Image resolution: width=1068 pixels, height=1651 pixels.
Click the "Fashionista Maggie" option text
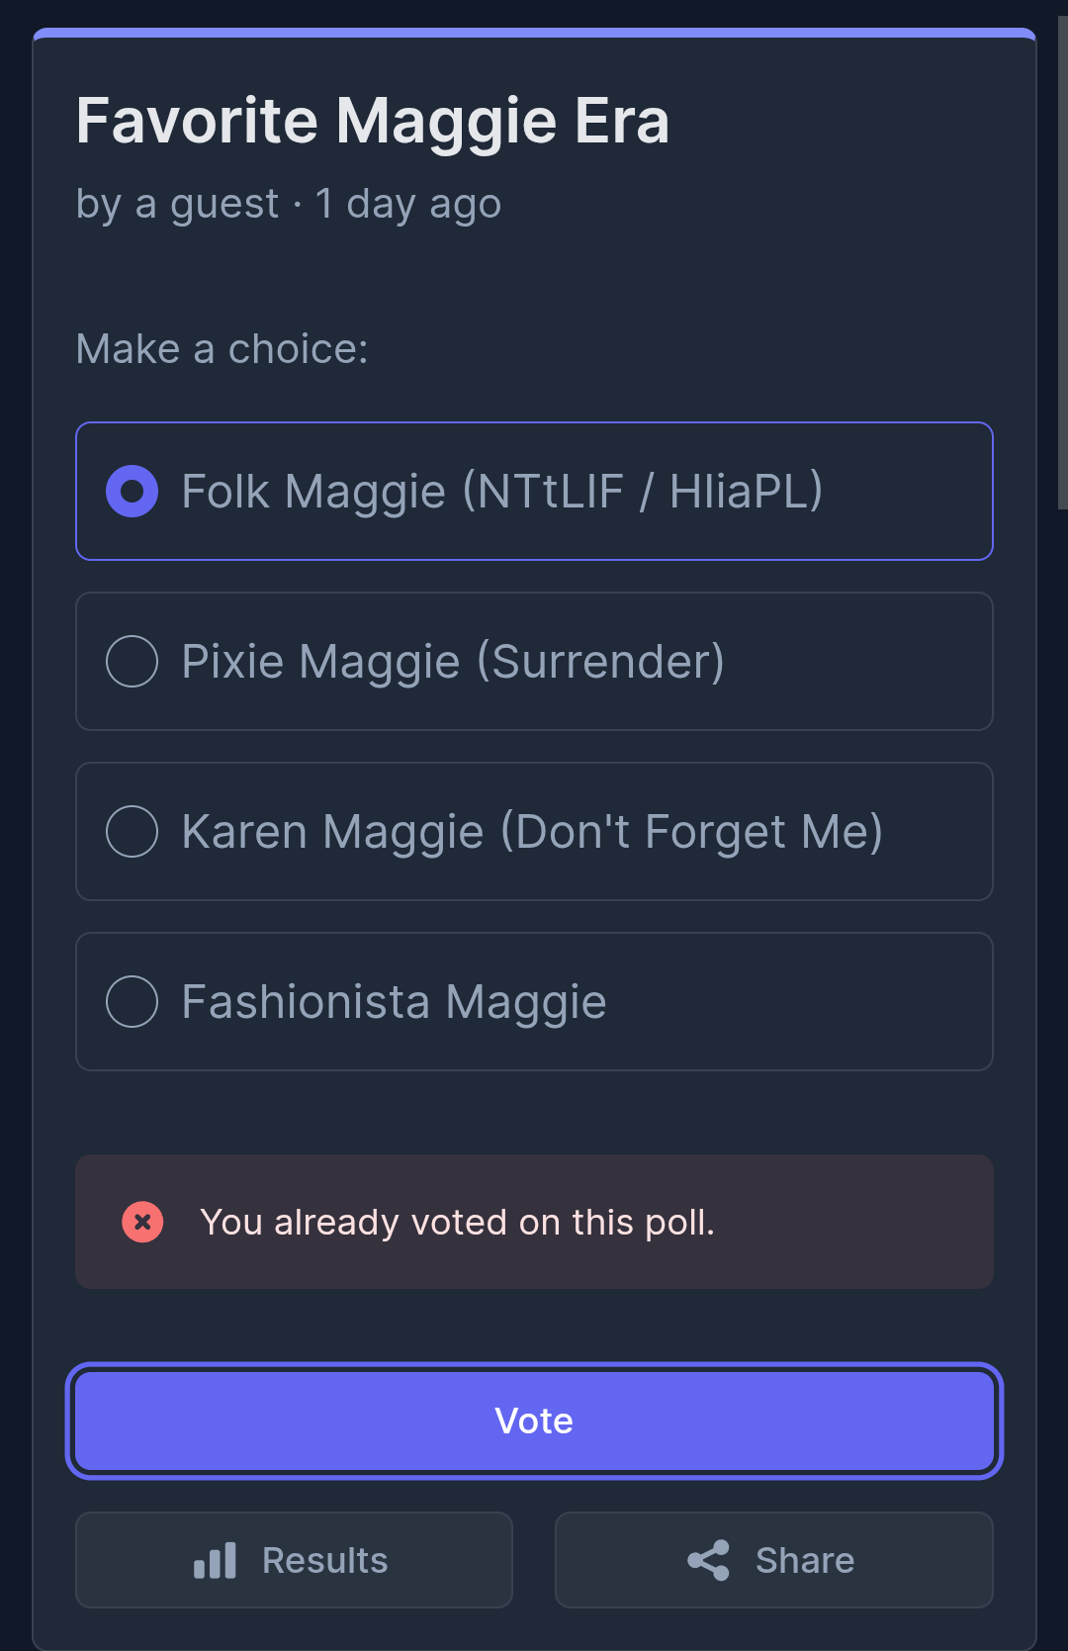tap(394, 1002)
